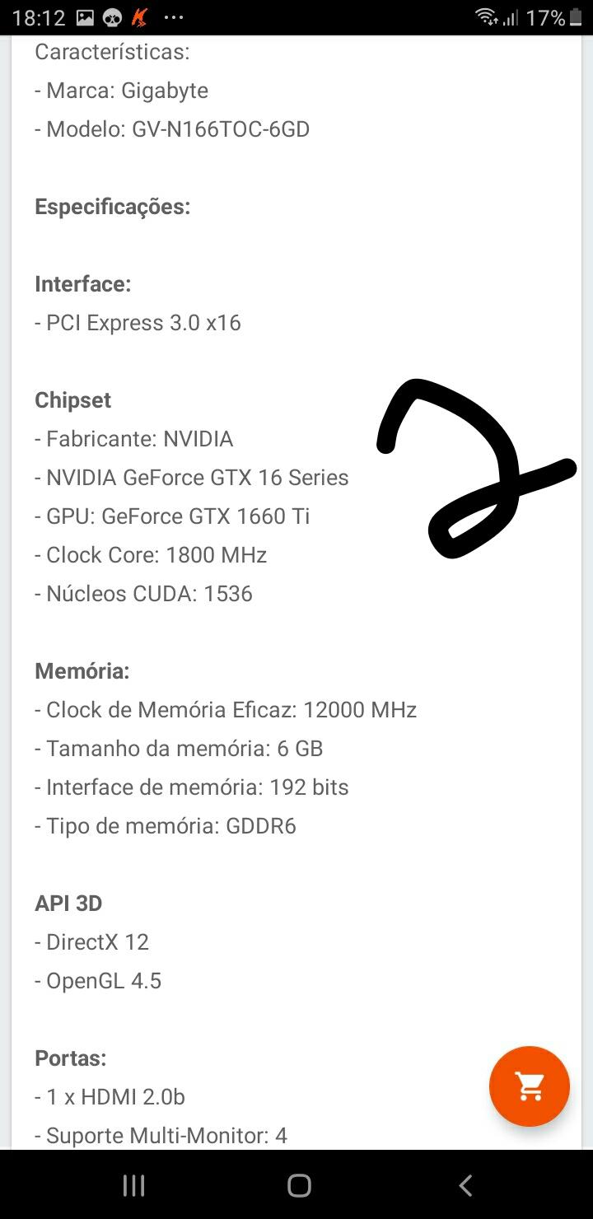Tap the skull notification icon

point(113,17)
